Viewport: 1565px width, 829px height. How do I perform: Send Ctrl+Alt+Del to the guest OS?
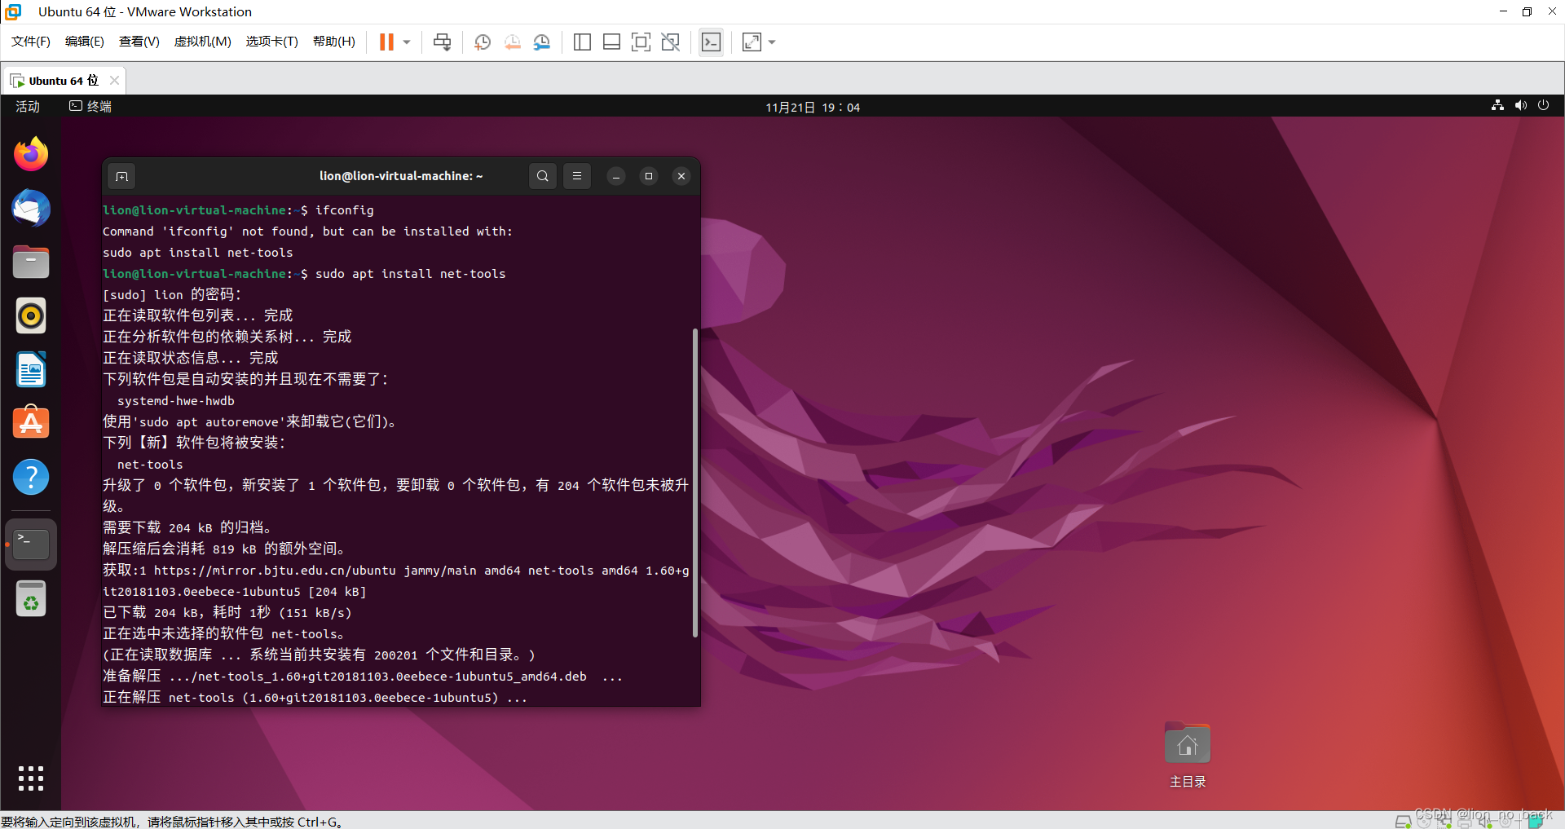[x=442, y=42]
